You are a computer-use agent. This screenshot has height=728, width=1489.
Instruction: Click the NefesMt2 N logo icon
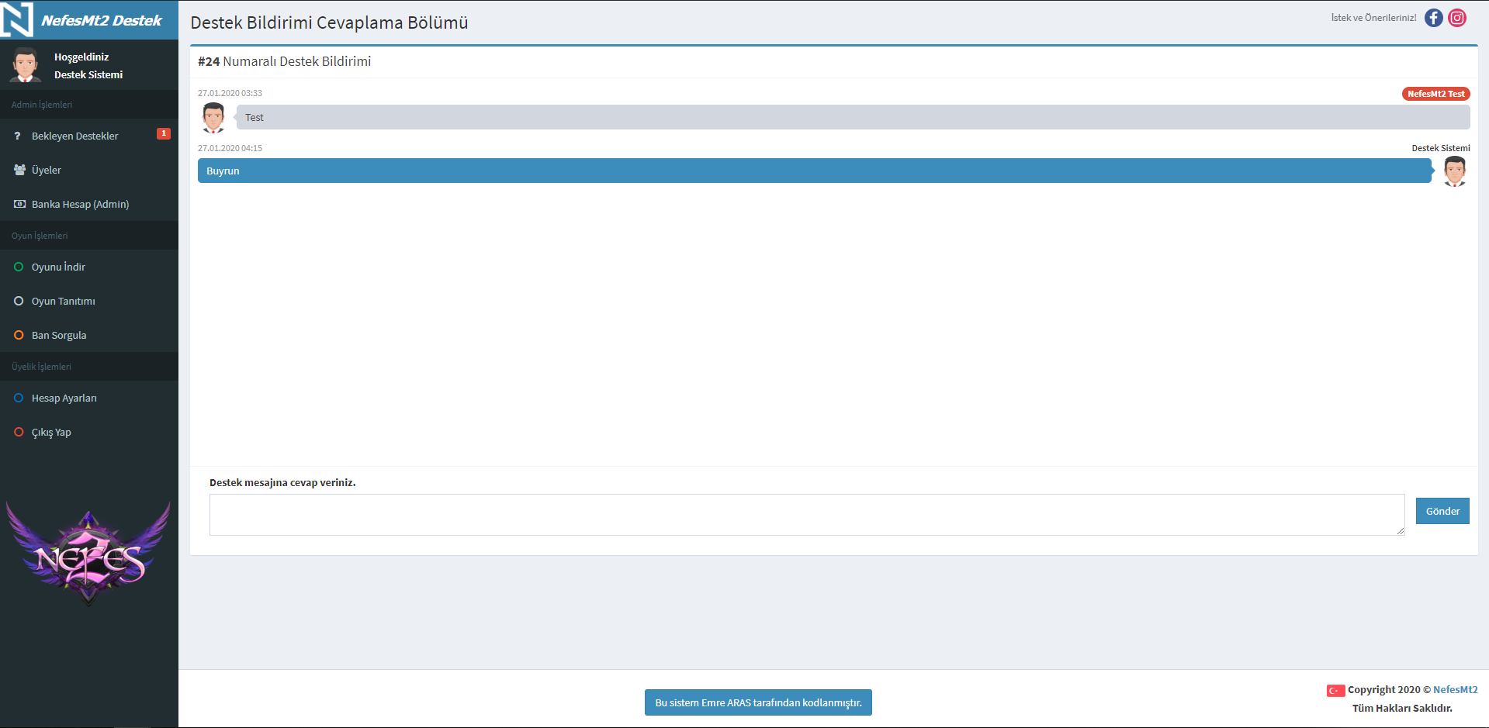point(17,19)
